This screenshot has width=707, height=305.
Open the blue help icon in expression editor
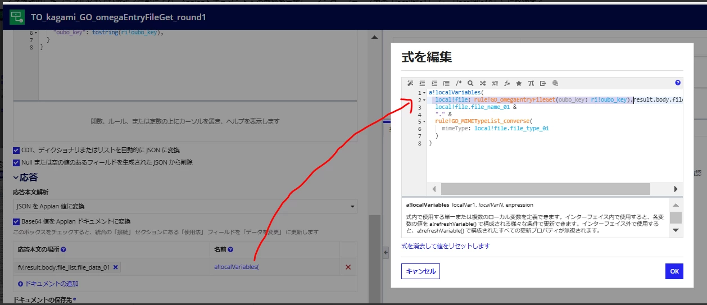pyautogui.click(x=678, y=83)
